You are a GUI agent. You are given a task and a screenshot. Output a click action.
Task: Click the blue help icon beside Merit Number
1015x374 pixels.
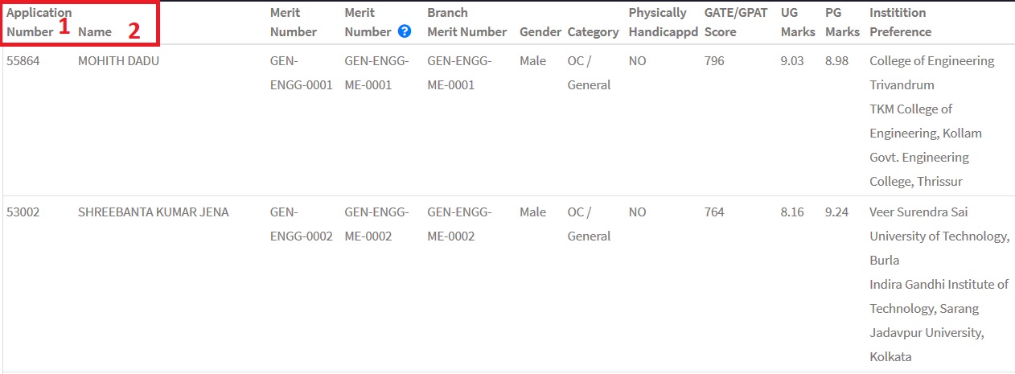click(405, 32)
